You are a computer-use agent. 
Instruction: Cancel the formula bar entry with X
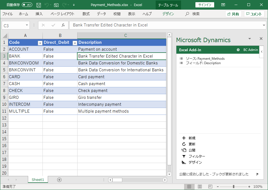(x=43, y=25)
